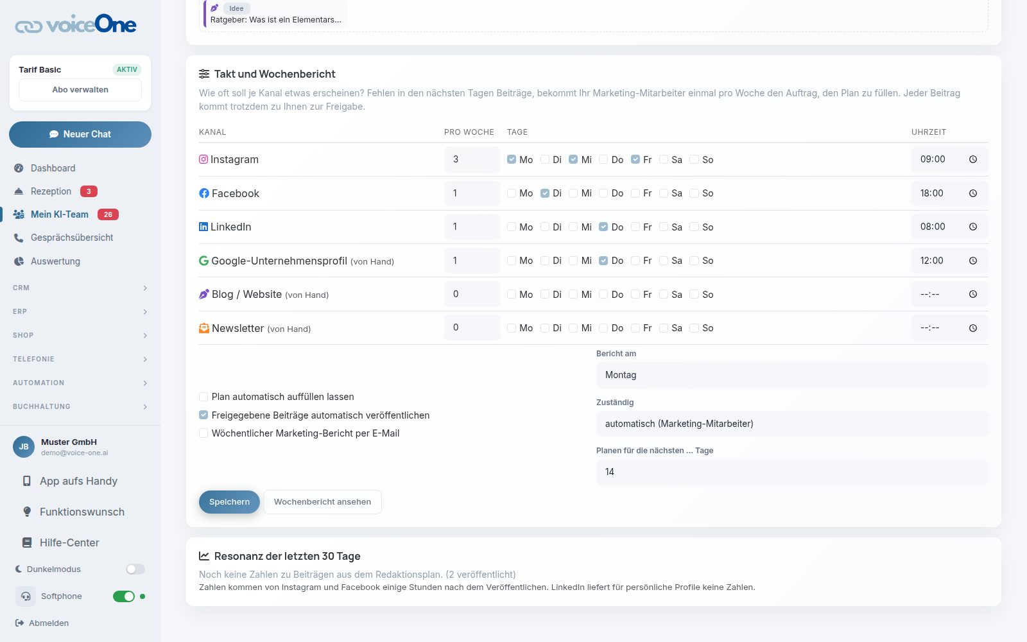Click the Instagram channel icon

[x=203, y=159]
